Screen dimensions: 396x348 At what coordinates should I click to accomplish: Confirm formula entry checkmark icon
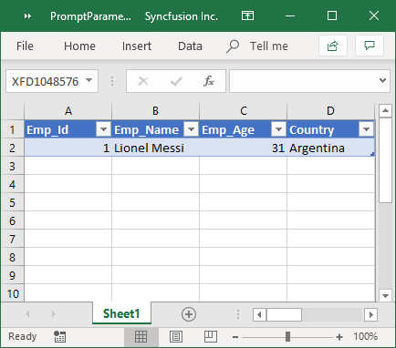click(176, 81)
